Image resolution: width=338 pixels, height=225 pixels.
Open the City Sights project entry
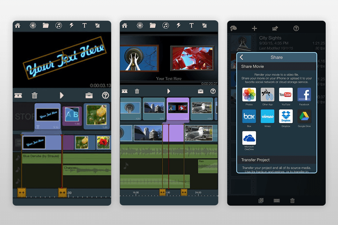pos(270,38)
